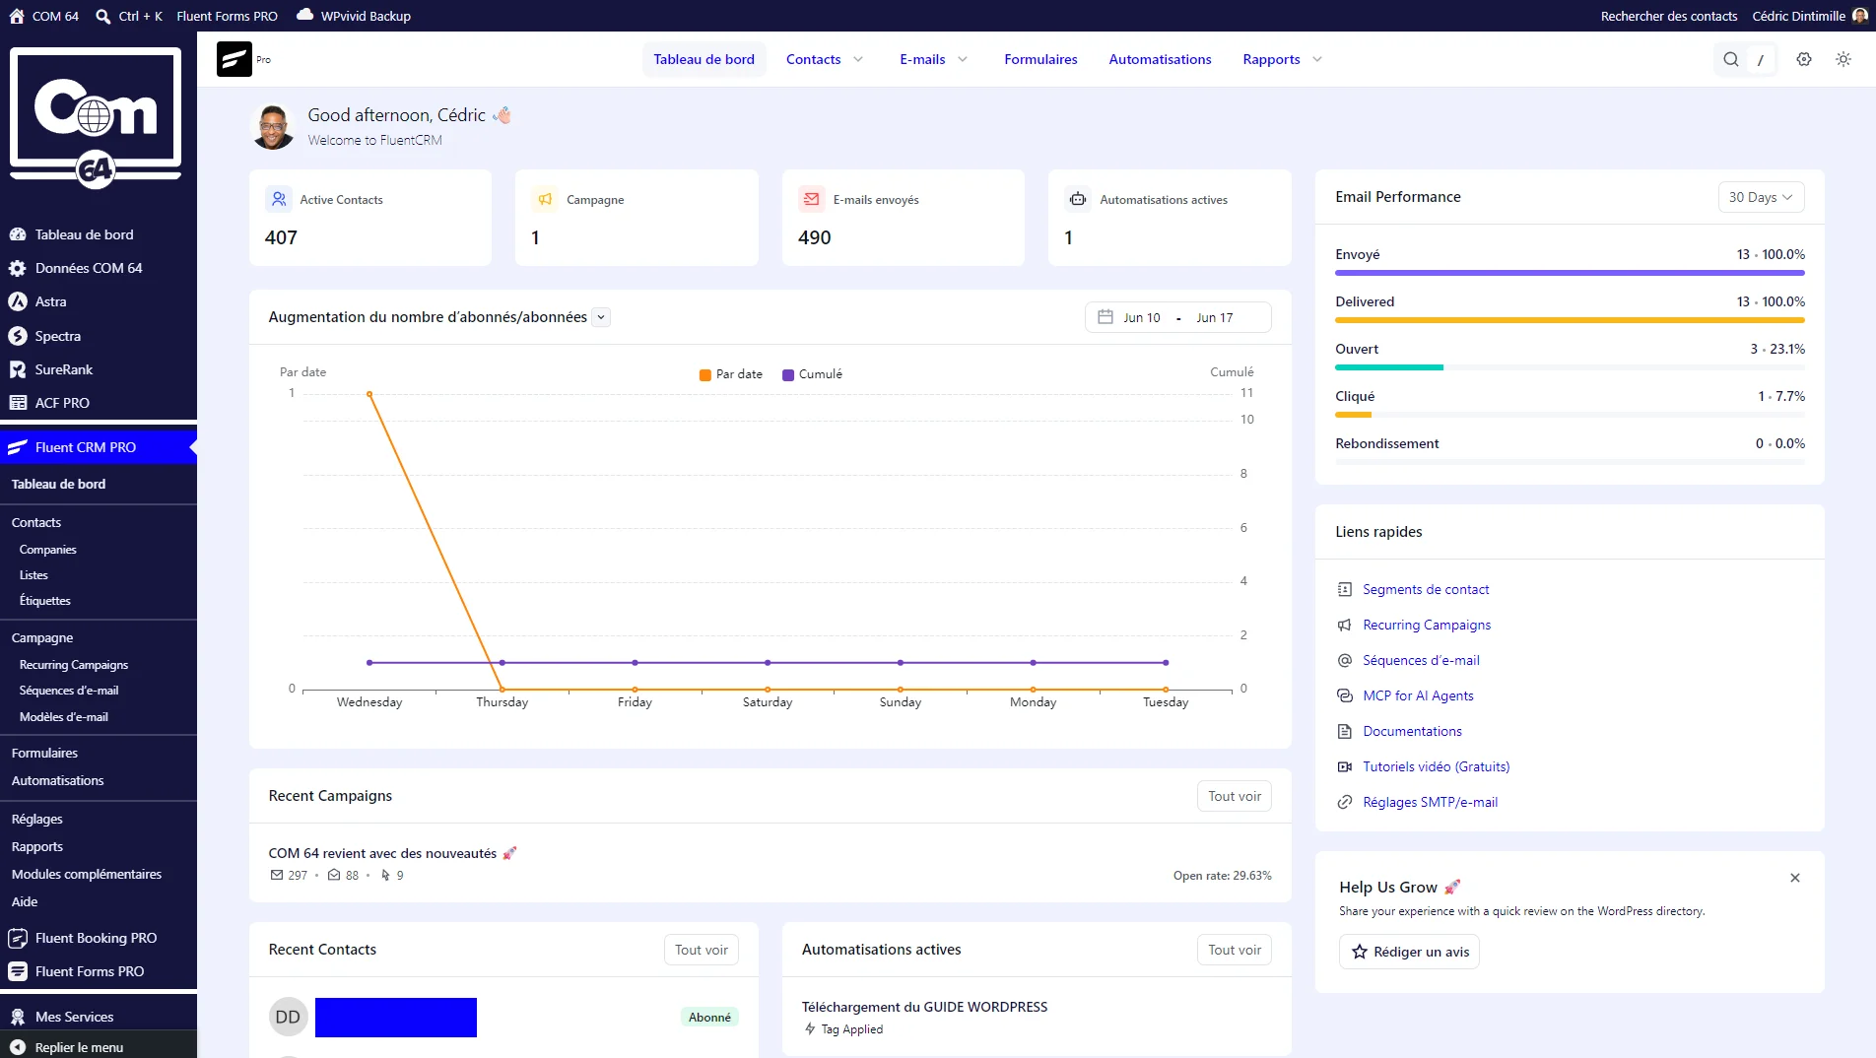Image resolution: width=1876 pixels, height=1058 pixels.
Task: Open the 30 Days period dropdown
Action: (1762, 197)
